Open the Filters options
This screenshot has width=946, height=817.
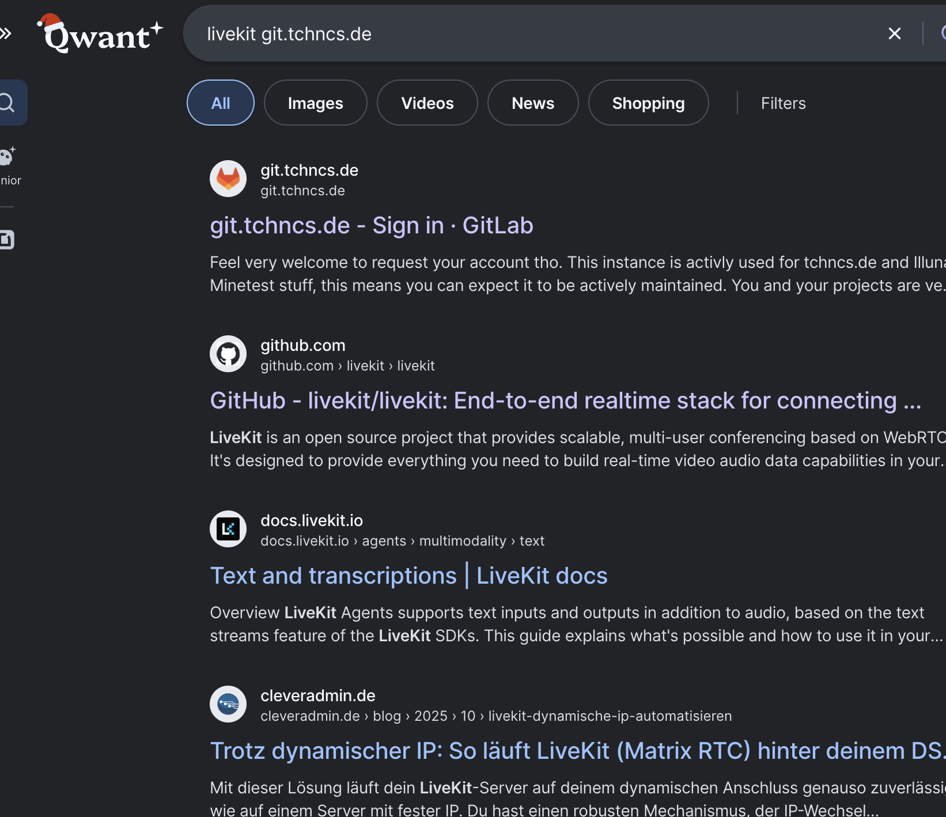tap(783, 103)
